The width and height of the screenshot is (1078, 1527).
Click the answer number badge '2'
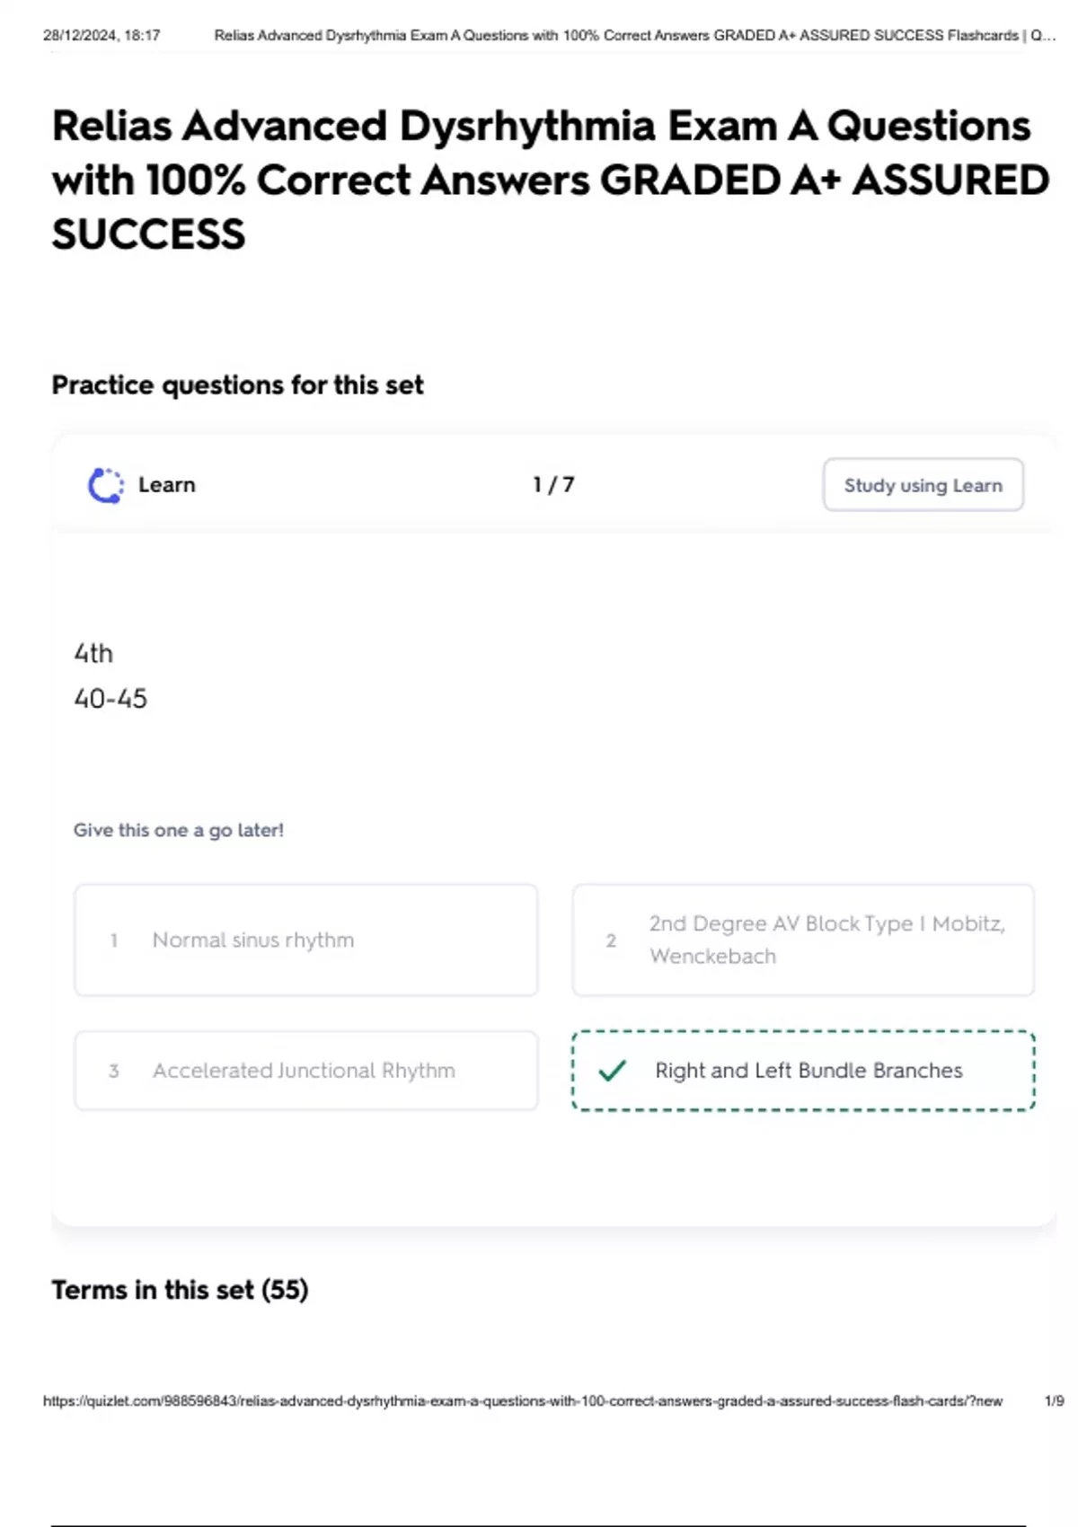[x=612, y=941]
